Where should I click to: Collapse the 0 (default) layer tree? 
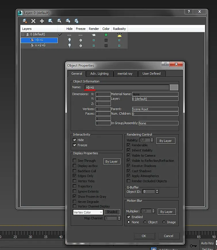23,34
